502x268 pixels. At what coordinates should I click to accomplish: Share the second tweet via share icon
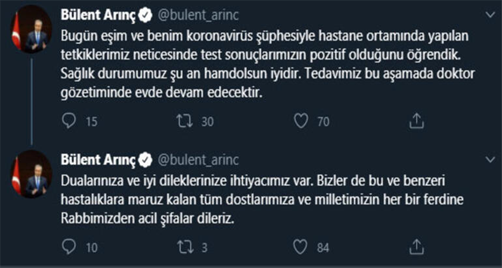tap(417, 247)
